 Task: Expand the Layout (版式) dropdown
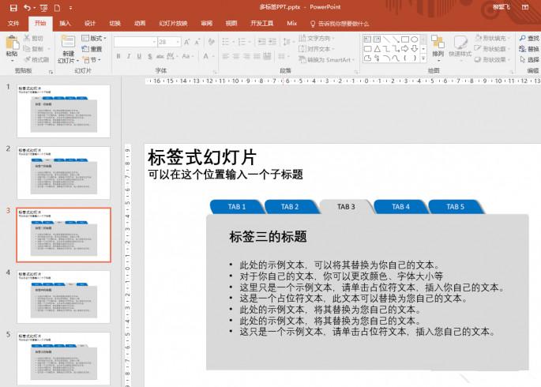107,38
